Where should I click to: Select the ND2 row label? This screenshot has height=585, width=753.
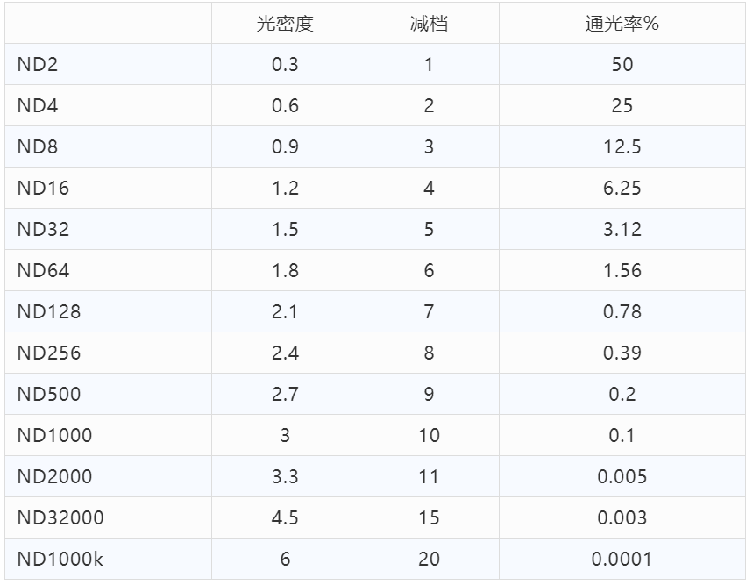[38, 65]
